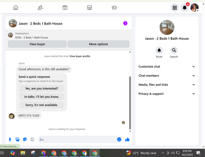Send quick reply 'In talks. I'll let you know.'
This screenshot has width=205, height=157.
41,97
